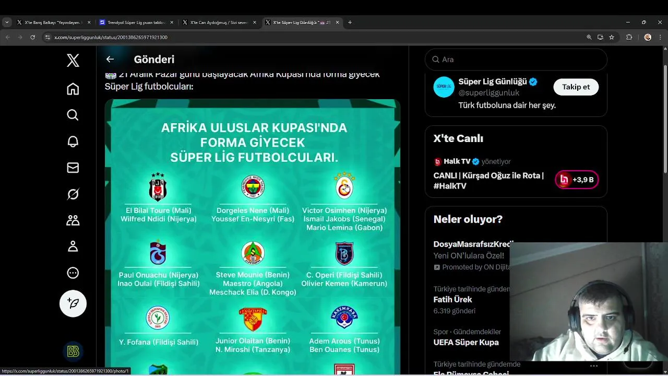668x376 pixels.
Task: Click 'Y. Fofana (Fildişi Sahili)' text
Action: pos(159,342)
